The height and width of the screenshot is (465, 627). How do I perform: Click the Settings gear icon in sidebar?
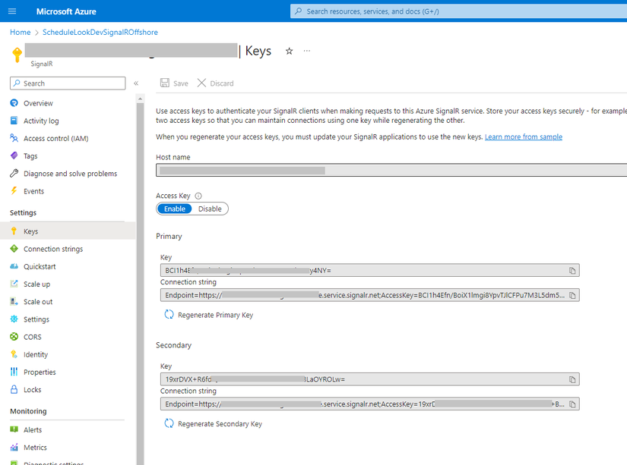pyautogui.click(x=14, y=319)
